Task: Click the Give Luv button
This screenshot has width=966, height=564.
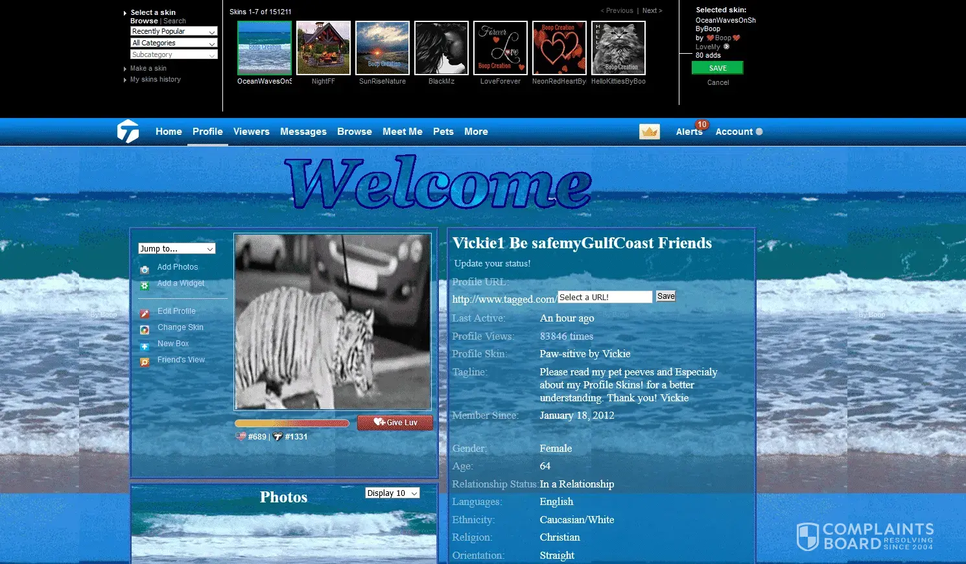Action: [395, 423]
